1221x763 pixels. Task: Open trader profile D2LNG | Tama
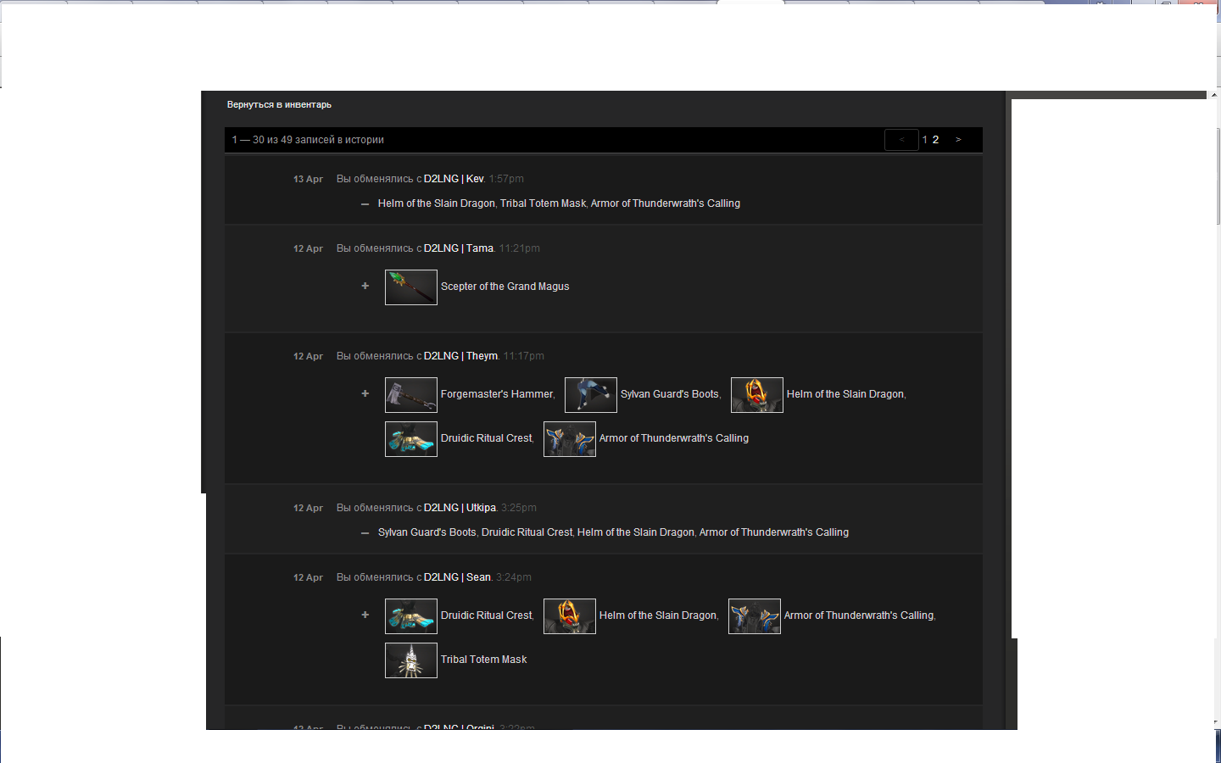[x=459, y=248]
